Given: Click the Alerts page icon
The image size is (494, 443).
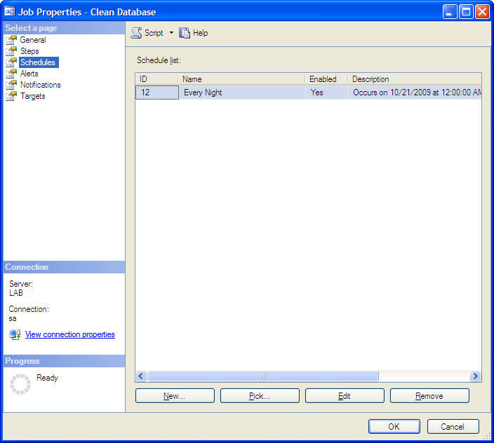Looking at the screenshot, I should tap(11, 74).
